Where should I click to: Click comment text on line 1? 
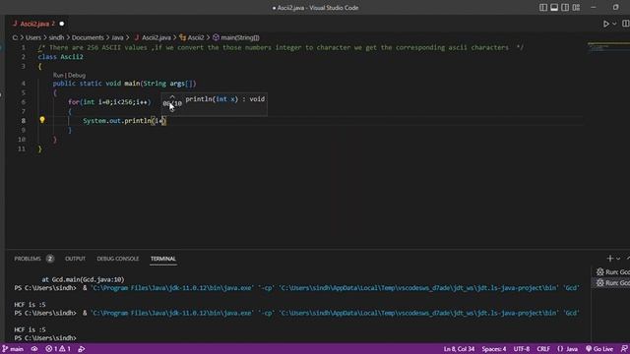281,47
